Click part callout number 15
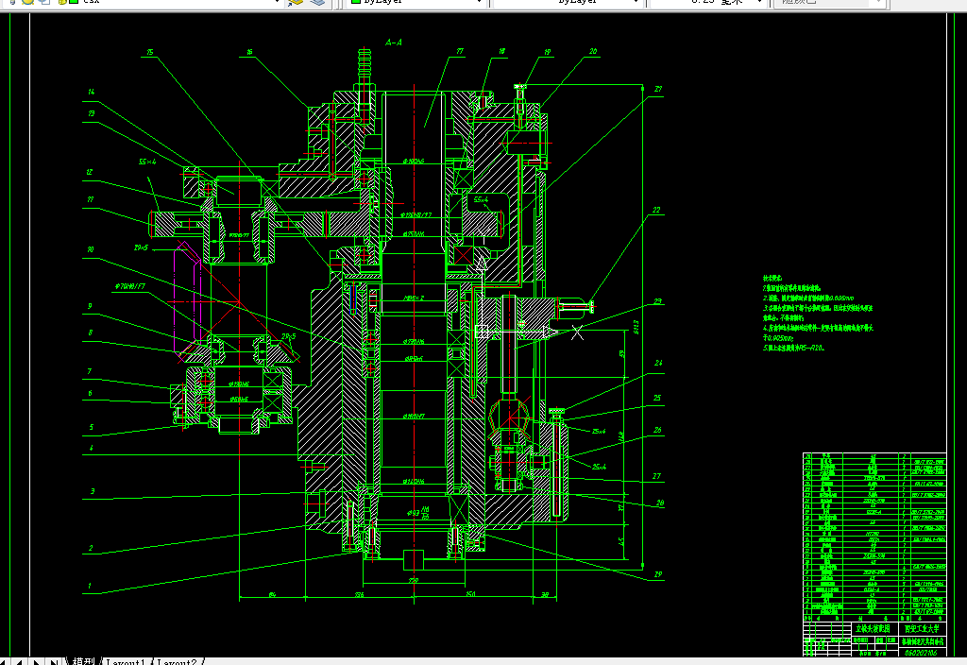This screenshot has height=665, width=967. click(x=150, y=53)
